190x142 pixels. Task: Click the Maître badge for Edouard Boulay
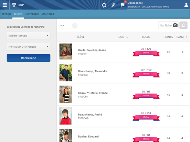(146, 140)
